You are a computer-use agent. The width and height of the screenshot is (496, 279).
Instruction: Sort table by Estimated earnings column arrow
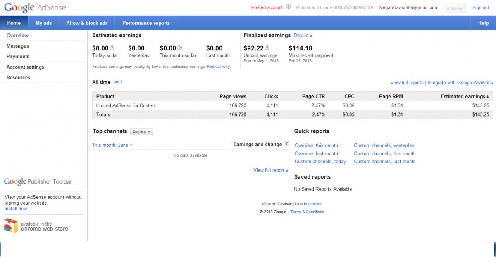point(488,96)
